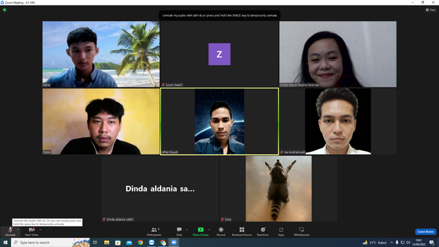
Task: Open network settings tray icon
Action: [403, 242]
